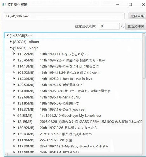
Task: Click the [12.19MB] size value
Action: coord(24,122)
